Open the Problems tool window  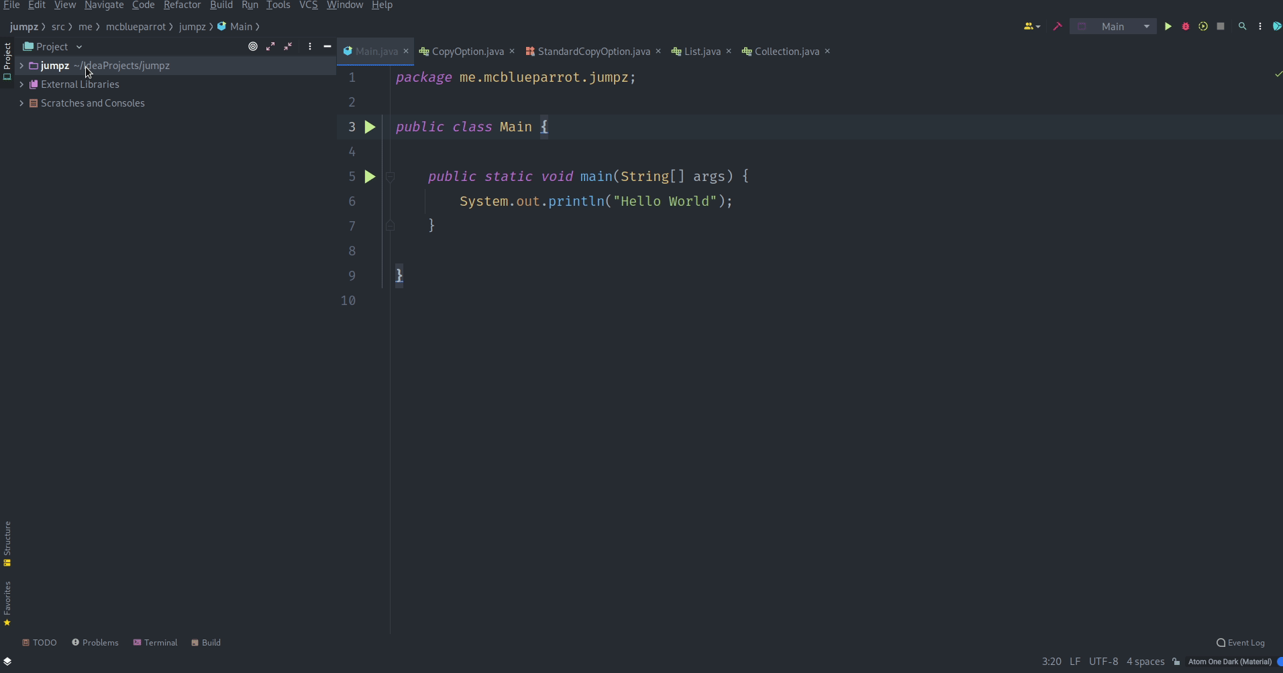click(x=95, y=642)
